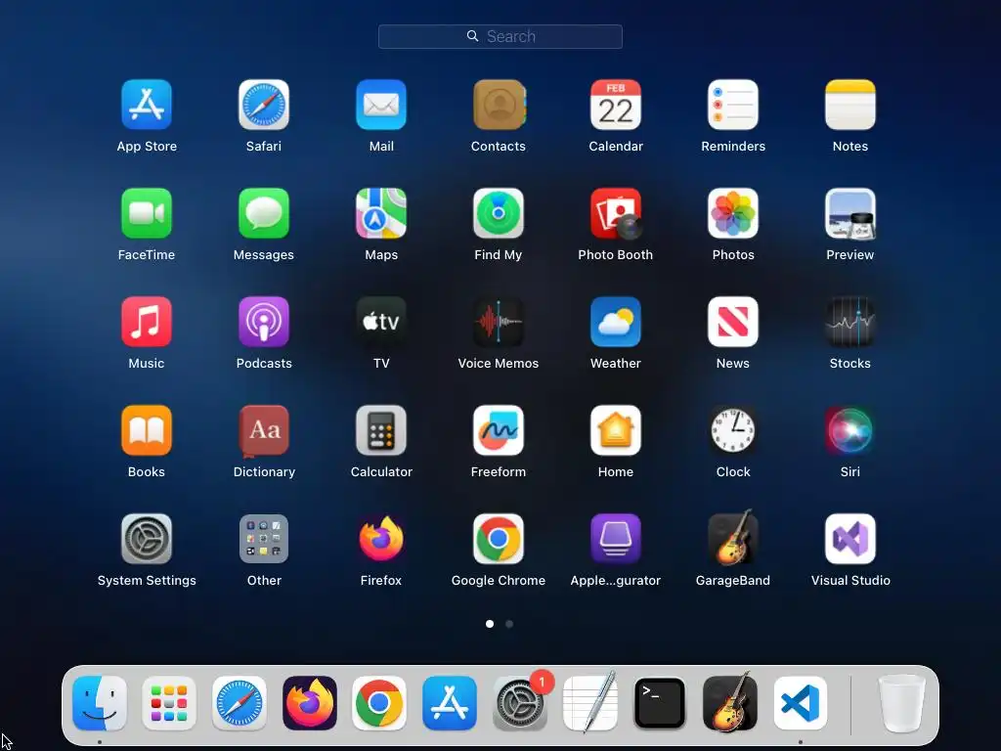This screenshot has width=1001, height=751.
Task: Open the Photos app
Action: (x=733, y=213)
